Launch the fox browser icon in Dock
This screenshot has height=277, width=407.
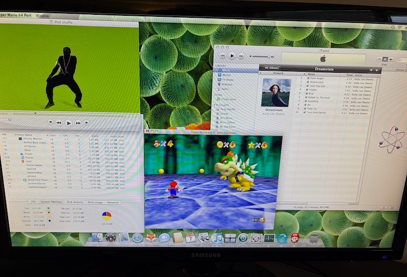[151, 237]
